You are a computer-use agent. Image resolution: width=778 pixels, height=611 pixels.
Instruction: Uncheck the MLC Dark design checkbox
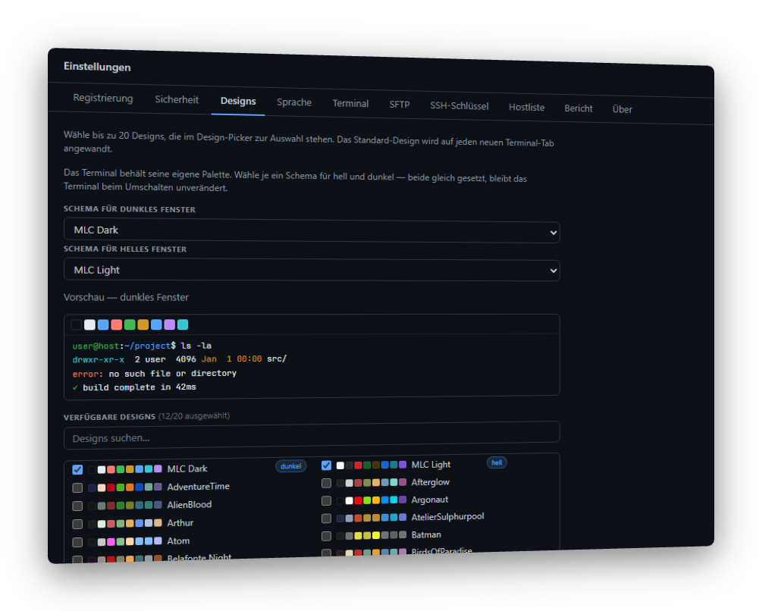point(77,469)
